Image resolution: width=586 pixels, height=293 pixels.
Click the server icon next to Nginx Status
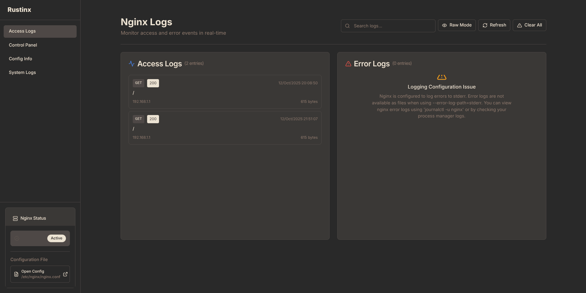15,218
